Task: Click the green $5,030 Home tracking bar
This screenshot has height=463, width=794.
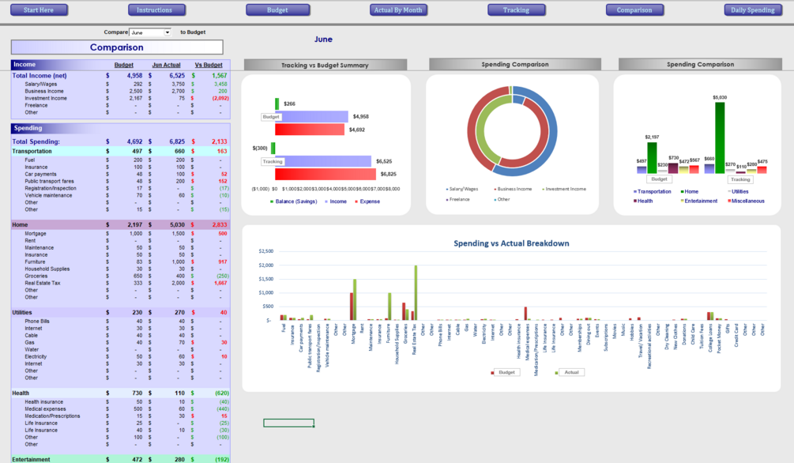Action: 720,137
